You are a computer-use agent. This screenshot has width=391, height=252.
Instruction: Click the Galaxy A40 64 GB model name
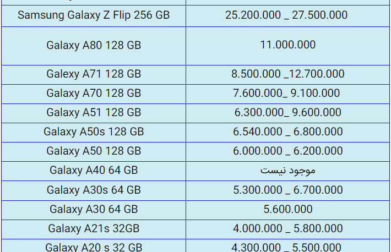click(94, 171)
